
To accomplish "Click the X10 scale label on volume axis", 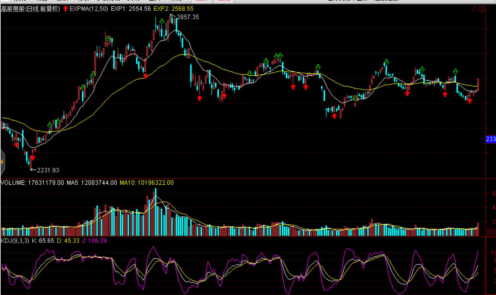I will click(x=491, y=233).
